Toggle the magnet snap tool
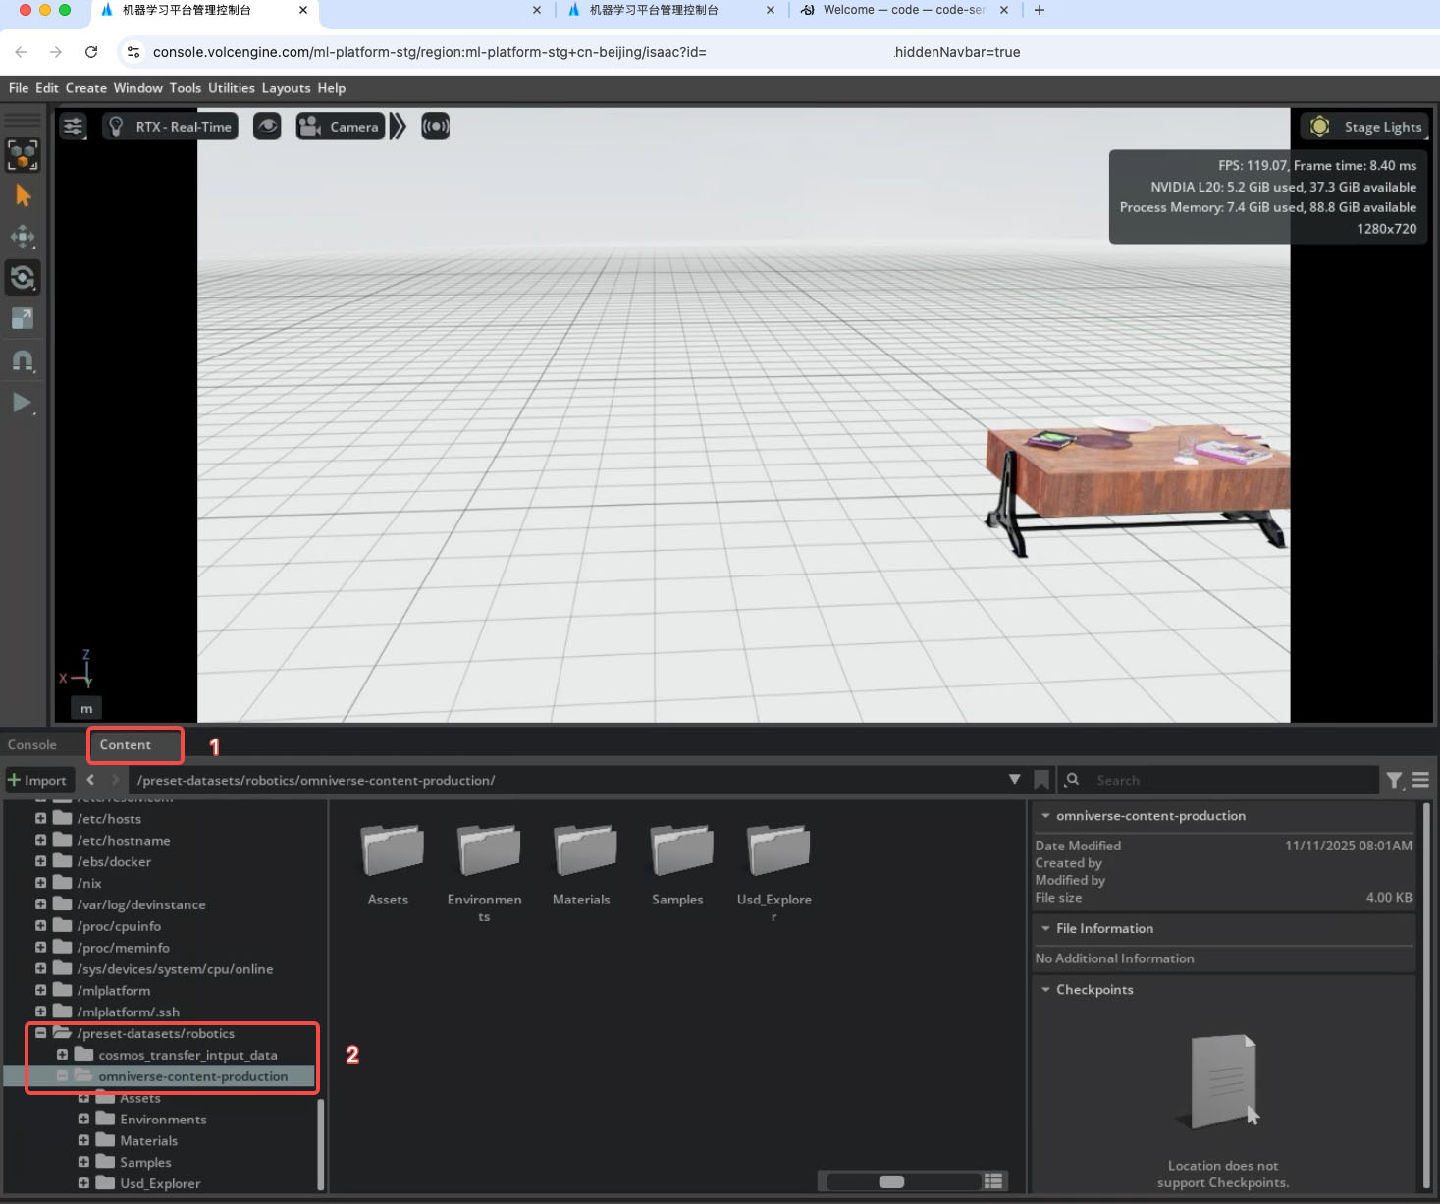 (23, 360)
